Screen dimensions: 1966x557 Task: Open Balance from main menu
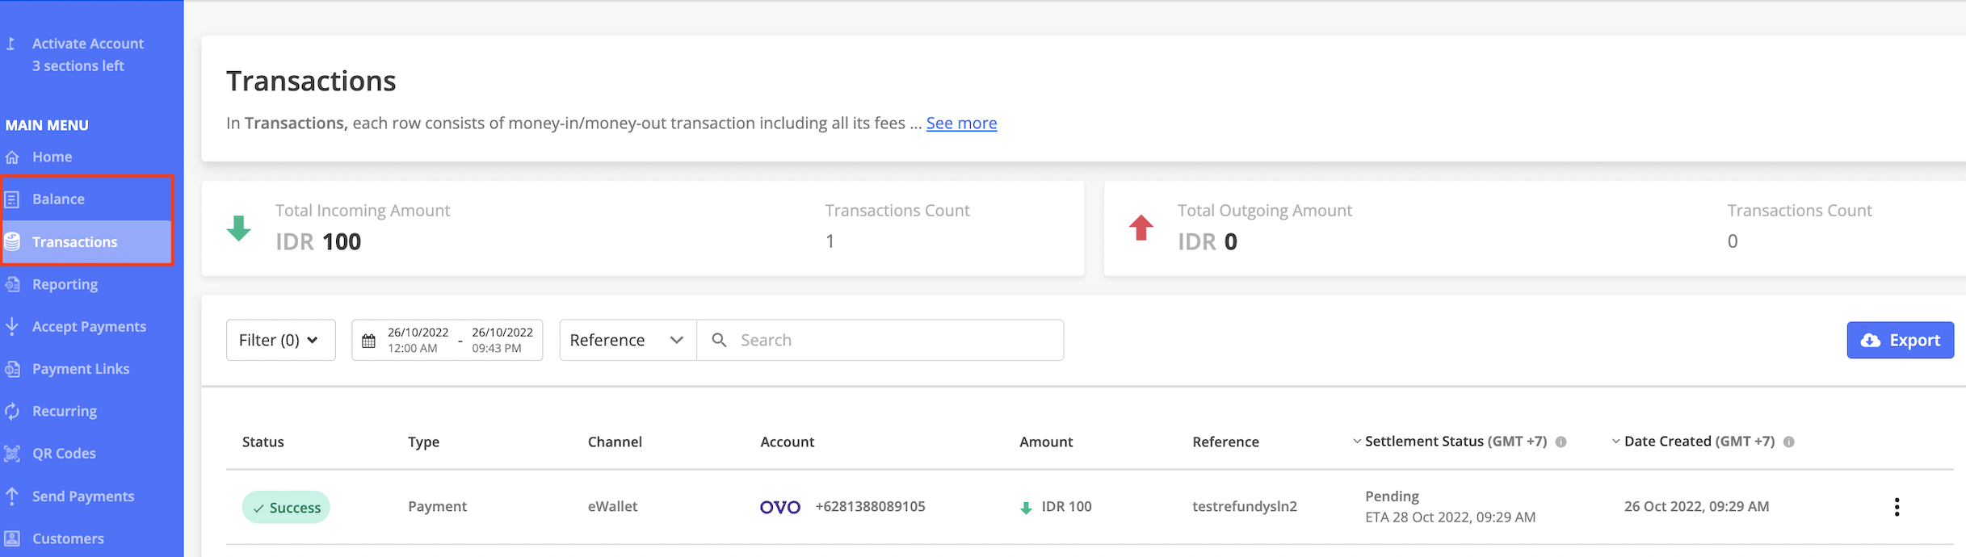(x=58, y=199)
